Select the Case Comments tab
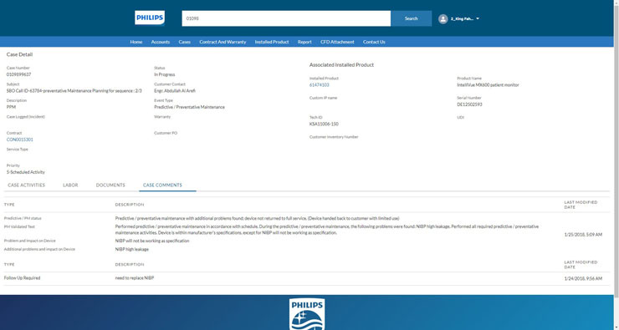The width and height of the screenshot is (619, 330). [162, 185]
